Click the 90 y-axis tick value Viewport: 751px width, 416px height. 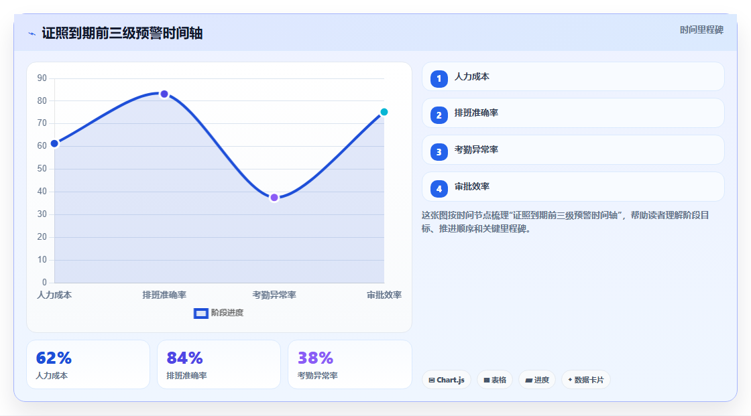tap(42, 78)
